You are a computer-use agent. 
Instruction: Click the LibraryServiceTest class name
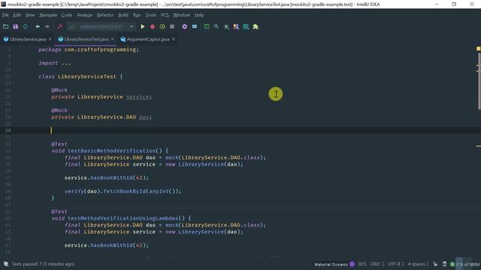click(87, 76)
